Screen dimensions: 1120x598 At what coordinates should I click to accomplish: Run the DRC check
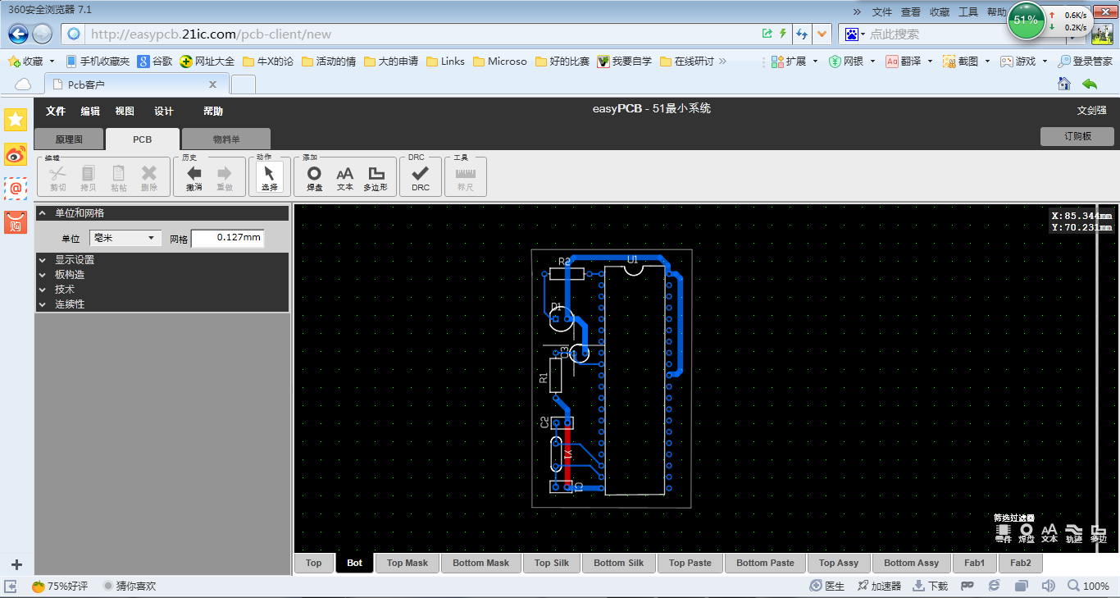coord(421,177)
